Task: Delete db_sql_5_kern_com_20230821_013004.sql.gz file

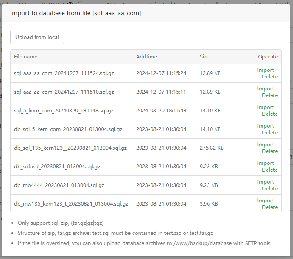Action: point(270,133)
